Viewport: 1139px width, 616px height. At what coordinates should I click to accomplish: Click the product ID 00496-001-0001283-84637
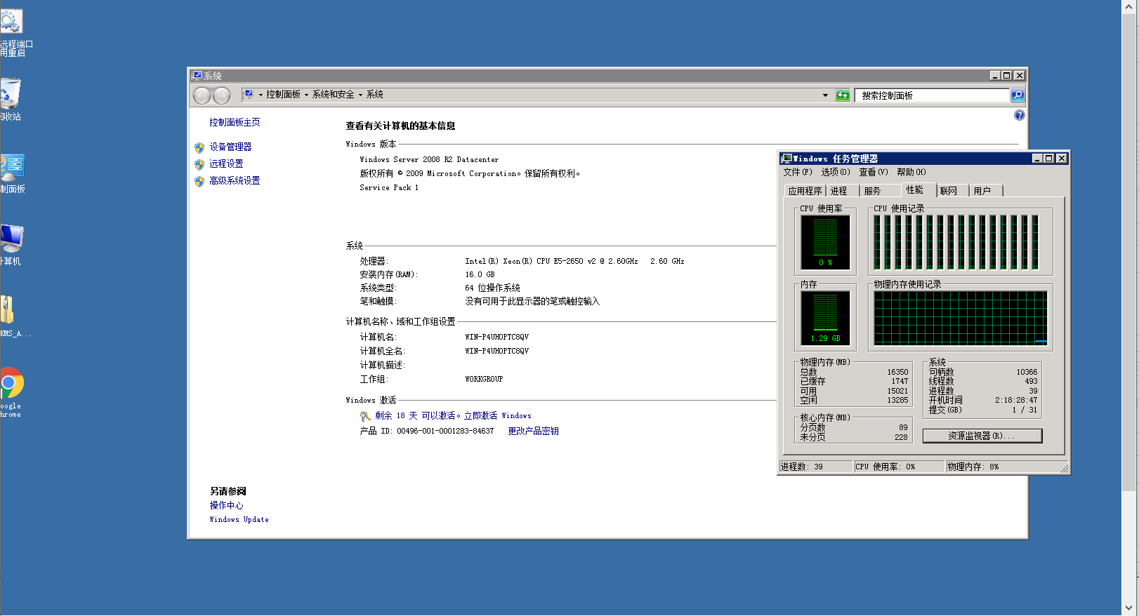[x=445, y=431]
